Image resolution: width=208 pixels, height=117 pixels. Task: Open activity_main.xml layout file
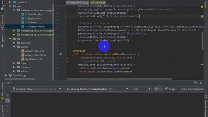34,51
